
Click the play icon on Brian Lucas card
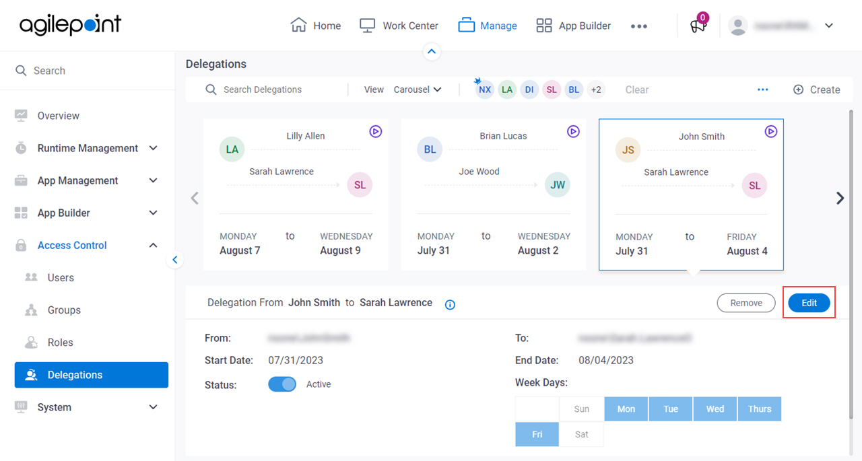[x=573, y=131]
